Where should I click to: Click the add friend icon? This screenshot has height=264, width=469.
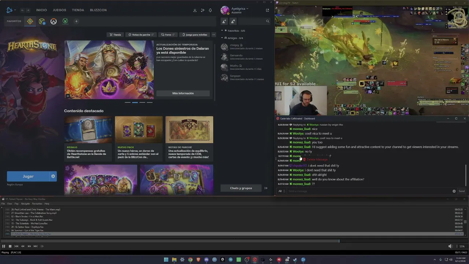tap(224, 21)
